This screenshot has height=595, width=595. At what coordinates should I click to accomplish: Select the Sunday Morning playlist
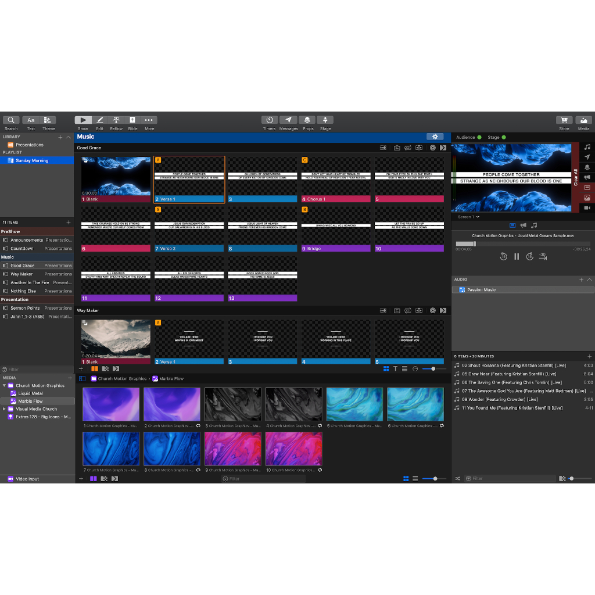pos(32,160)
